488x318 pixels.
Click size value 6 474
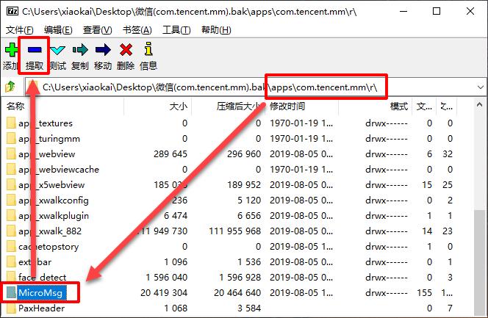click(x=176, y=216)
